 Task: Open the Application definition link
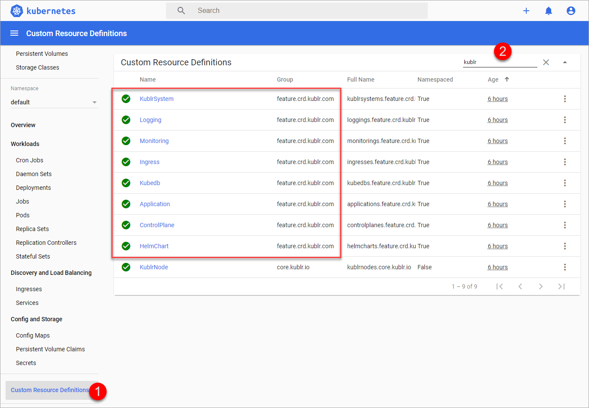[155, 204]
